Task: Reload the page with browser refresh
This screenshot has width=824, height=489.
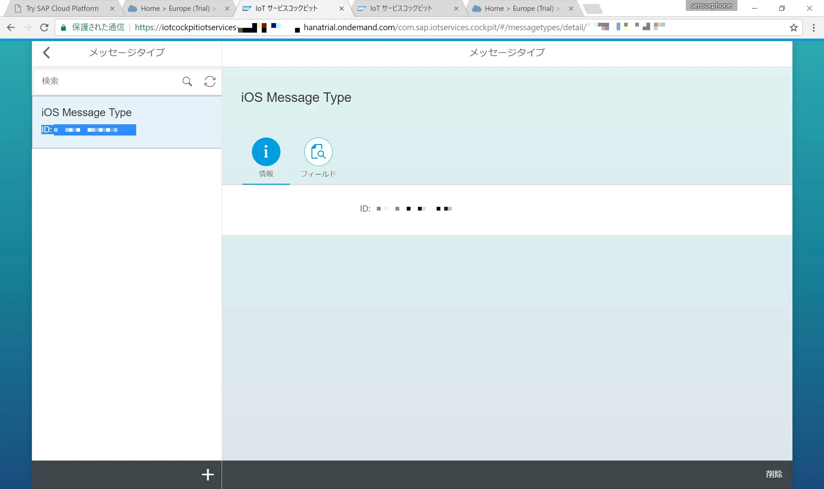Action: click(x=44, y=28)
